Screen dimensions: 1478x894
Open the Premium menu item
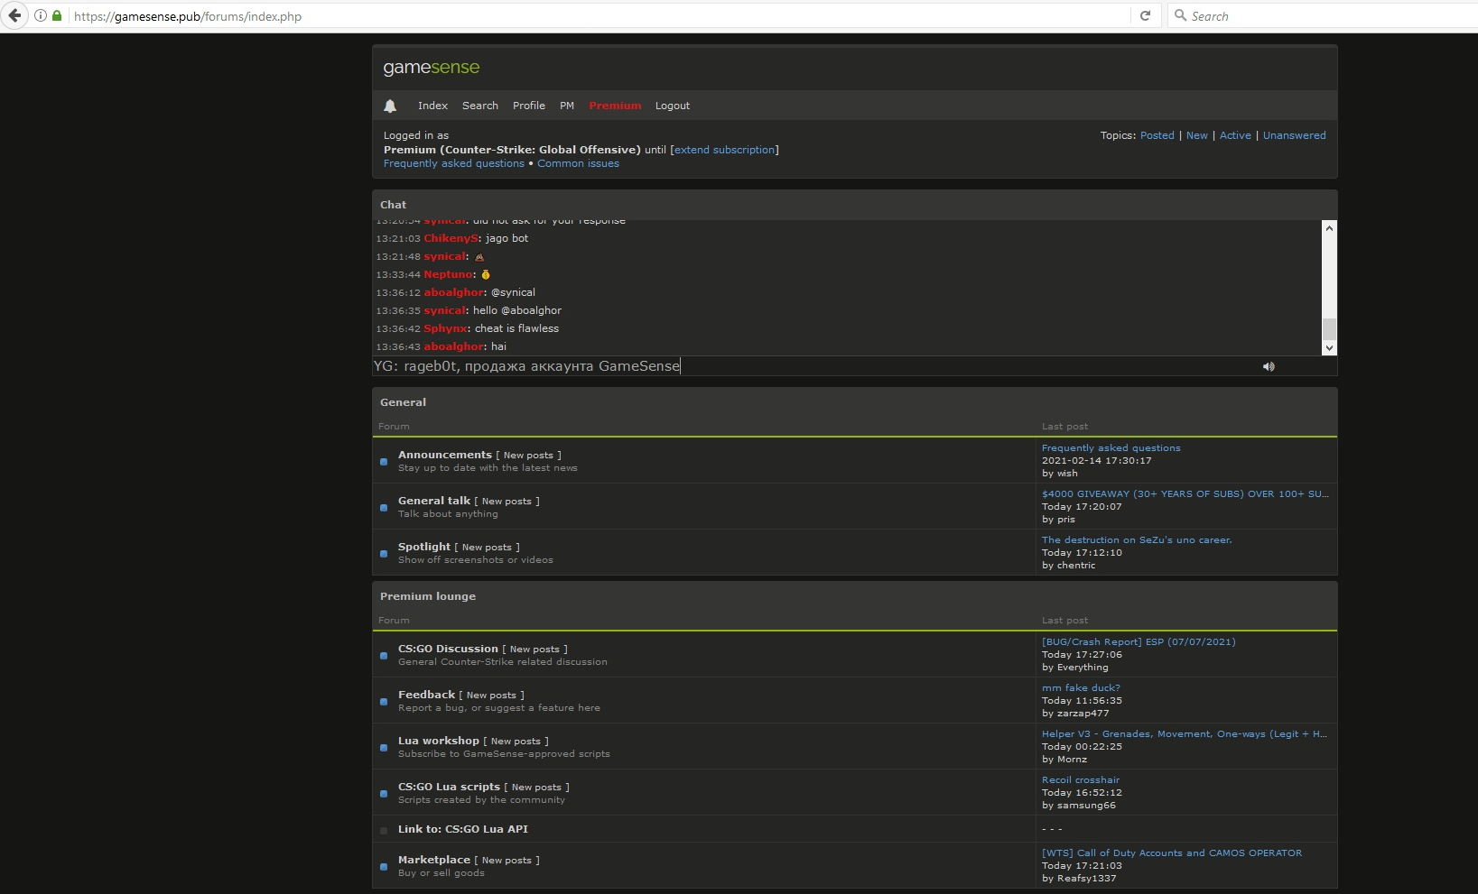point(615,106)
